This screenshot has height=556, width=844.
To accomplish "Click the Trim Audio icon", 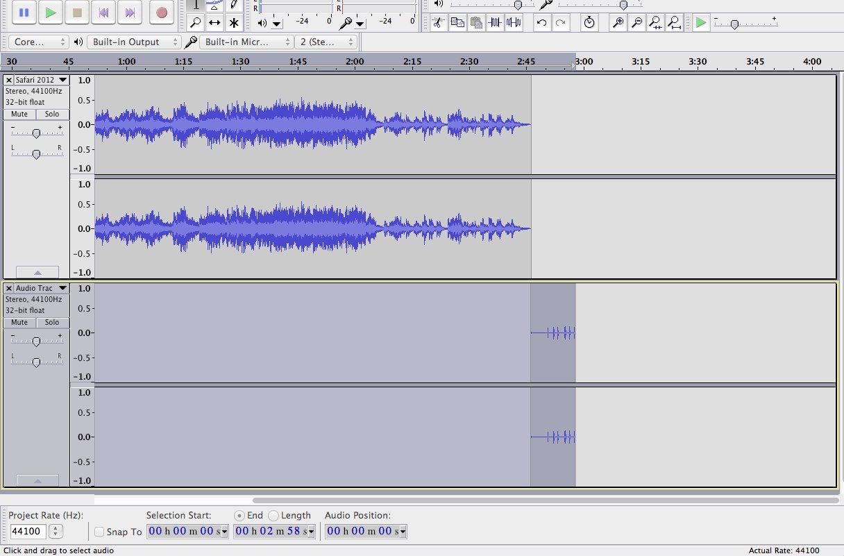I will pyautogui.click(x=495, y=23).
